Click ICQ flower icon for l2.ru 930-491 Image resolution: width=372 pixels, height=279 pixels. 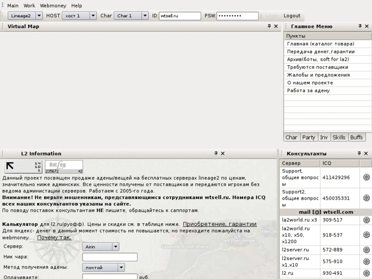click(366, 273)
